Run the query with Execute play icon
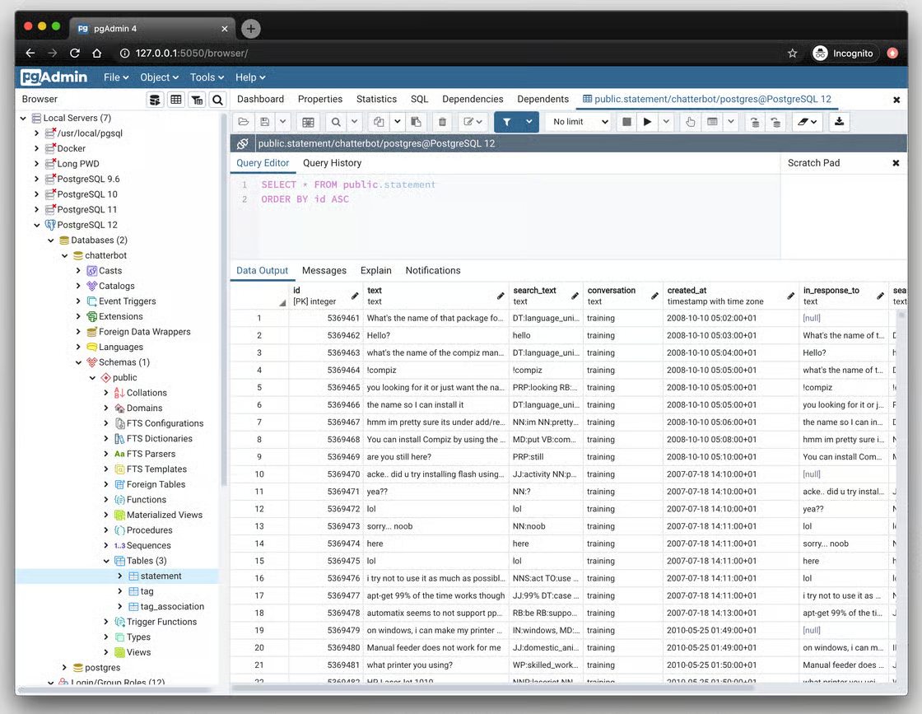 click(x=647, y=122)
